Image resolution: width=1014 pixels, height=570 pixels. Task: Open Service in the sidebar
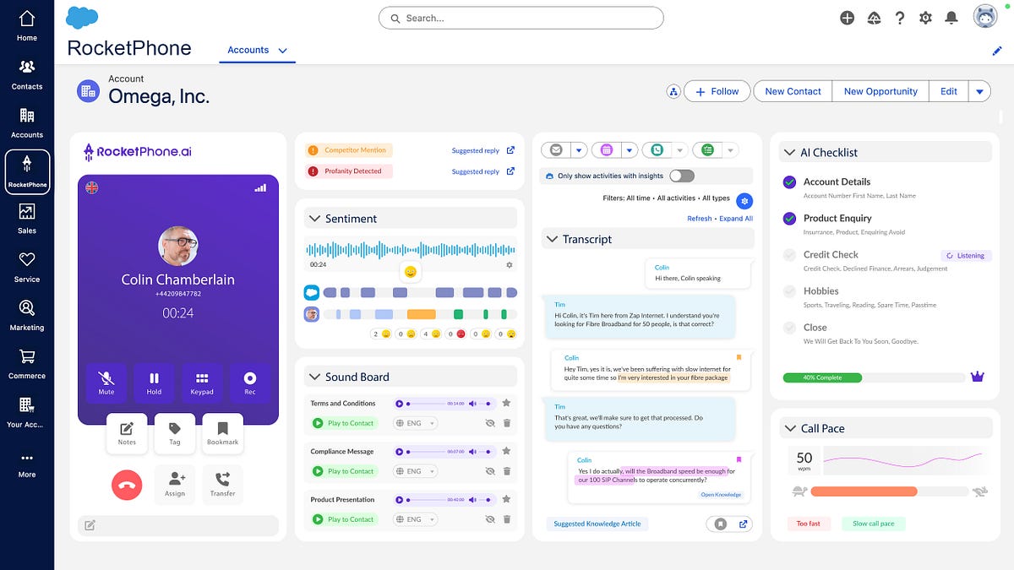coord(27,268)
